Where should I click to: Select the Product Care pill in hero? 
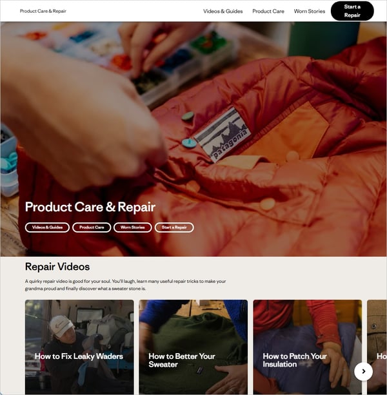point(92,227)
